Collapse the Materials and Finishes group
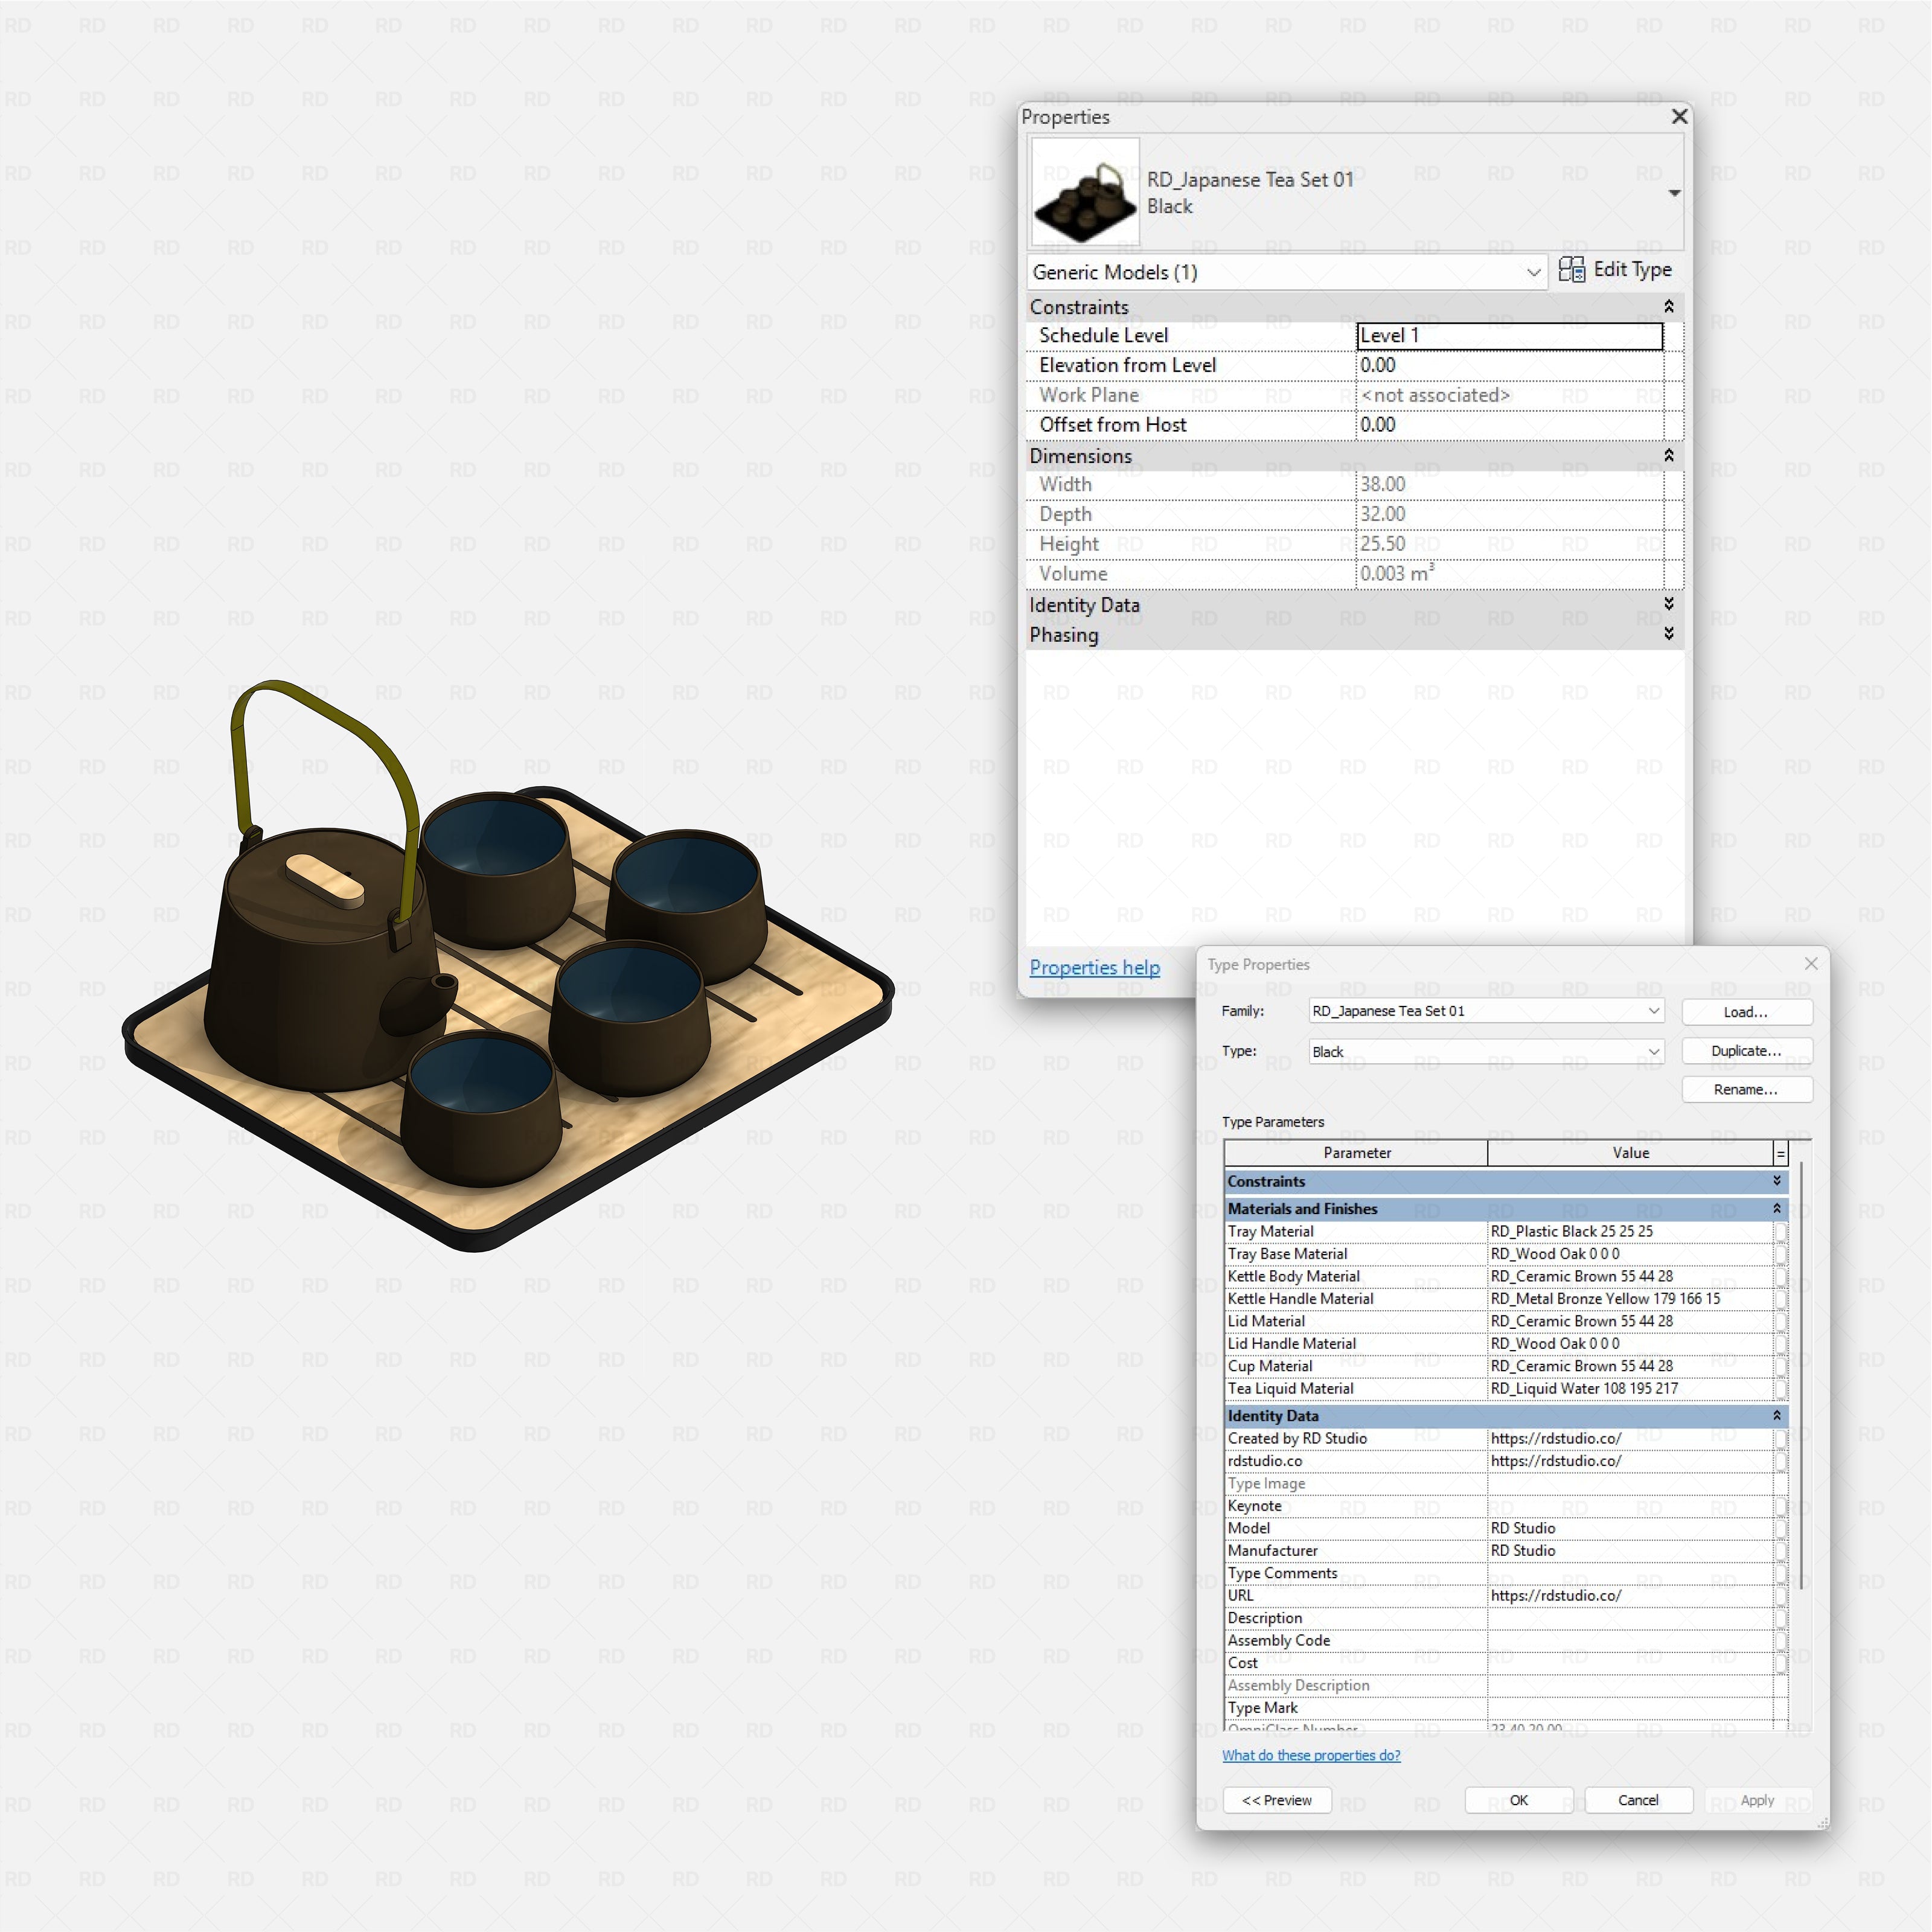 pos(1777,1209)
